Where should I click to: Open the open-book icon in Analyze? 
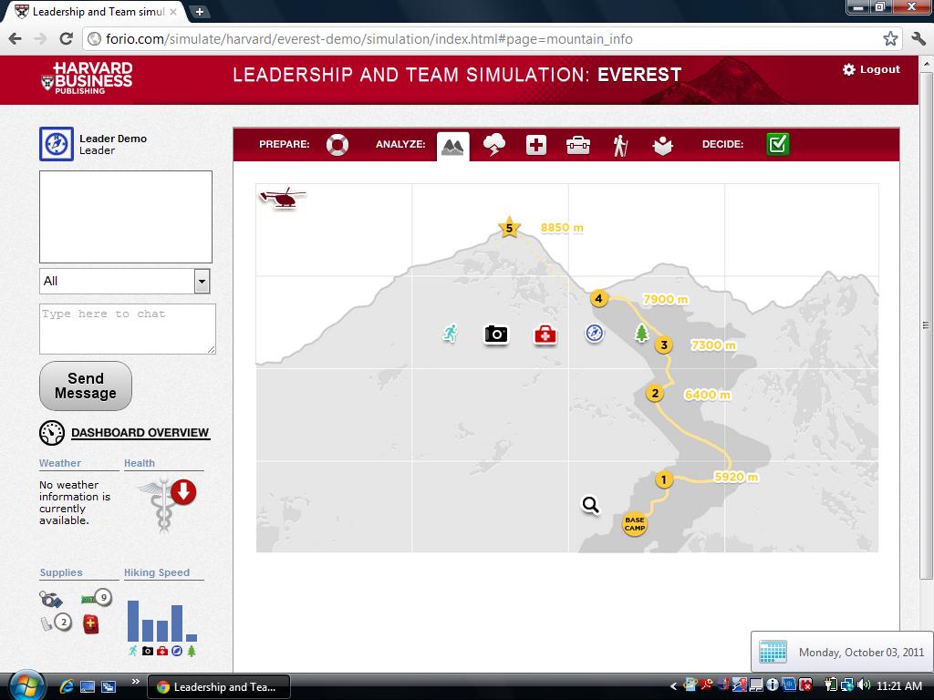[662, 145]
